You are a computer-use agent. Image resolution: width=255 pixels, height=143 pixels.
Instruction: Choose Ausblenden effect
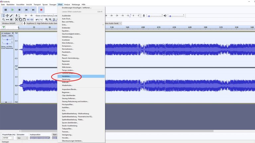tap(81, 16)
